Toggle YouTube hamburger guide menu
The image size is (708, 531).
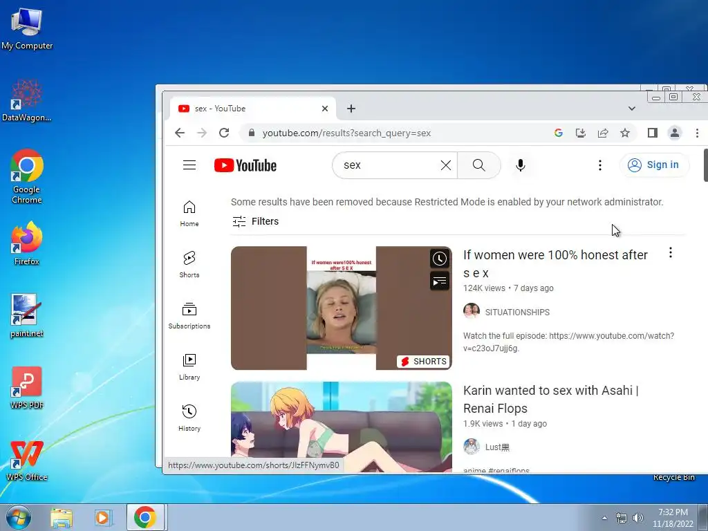coord(189,165)
